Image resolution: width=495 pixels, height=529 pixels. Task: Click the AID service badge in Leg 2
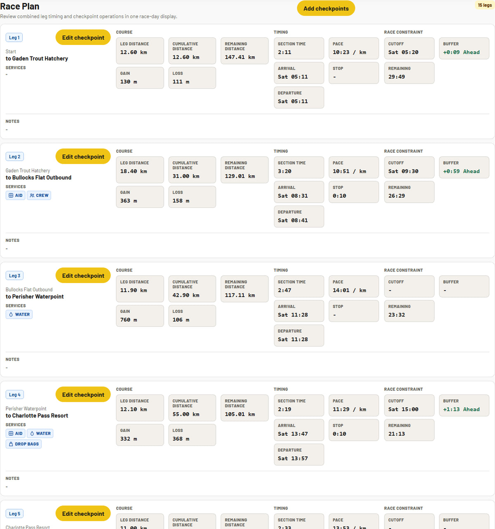coord(15,196)
